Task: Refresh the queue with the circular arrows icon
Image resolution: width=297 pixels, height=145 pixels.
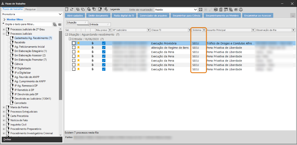Action: click(x=72, y=10)
